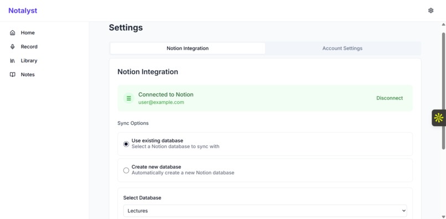Click the Sync Options label
Viewport: 446px width, 219px height.
click(133, 123)
